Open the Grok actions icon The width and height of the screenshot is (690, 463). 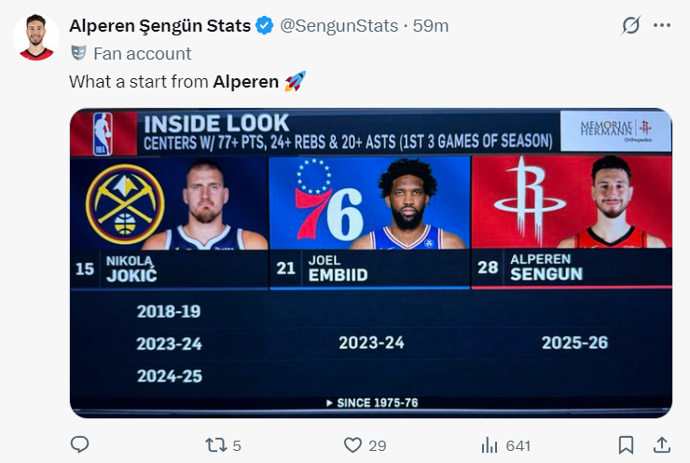(631, 26)
